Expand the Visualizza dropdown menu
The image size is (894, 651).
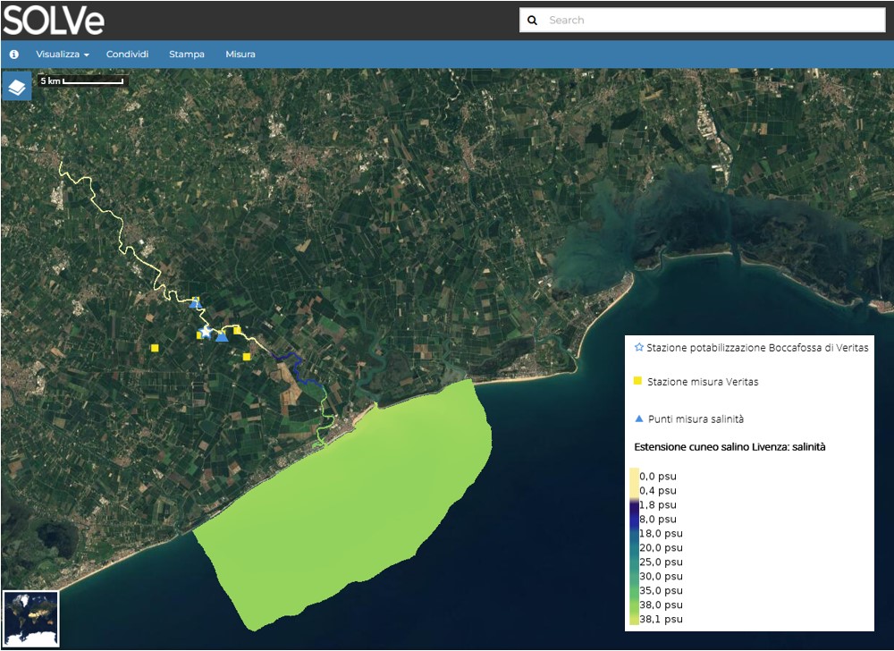pyautogui.click(x=62, y=55)
